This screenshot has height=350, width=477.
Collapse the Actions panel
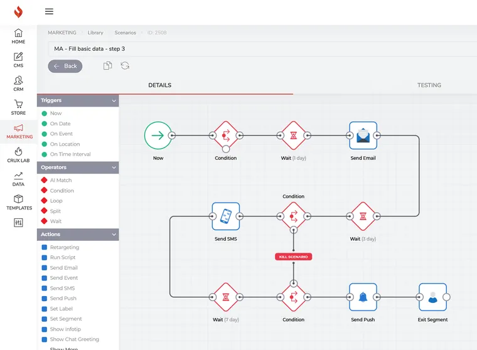click(114, 235)
